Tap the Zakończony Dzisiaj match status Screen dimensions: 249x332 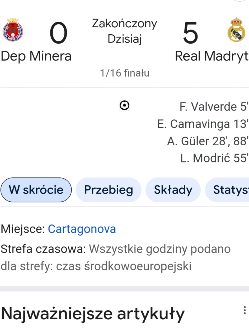click(x=124, y=31)
